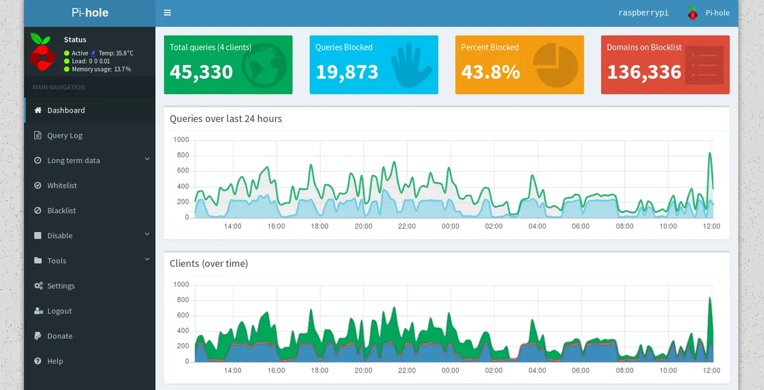Image resolution: width=764 pixels, height=390 pixels.
Task: Click the Logout user icon
Action: click(38, 311)
